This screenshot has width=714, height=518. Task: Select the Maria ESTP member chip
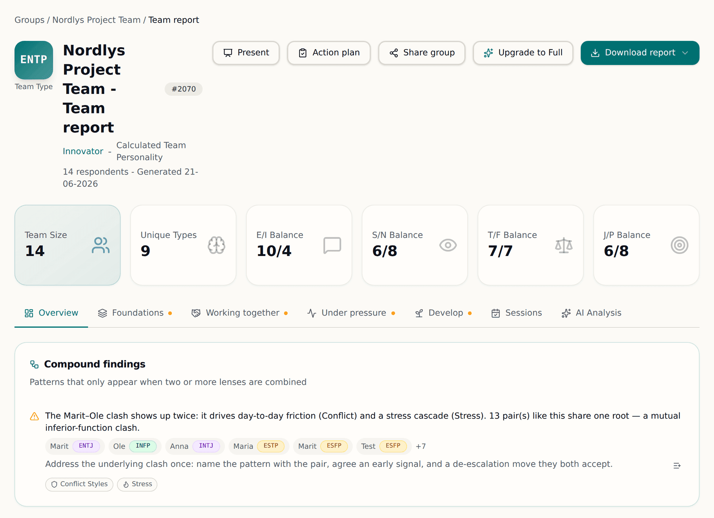(x=259, y=446)
